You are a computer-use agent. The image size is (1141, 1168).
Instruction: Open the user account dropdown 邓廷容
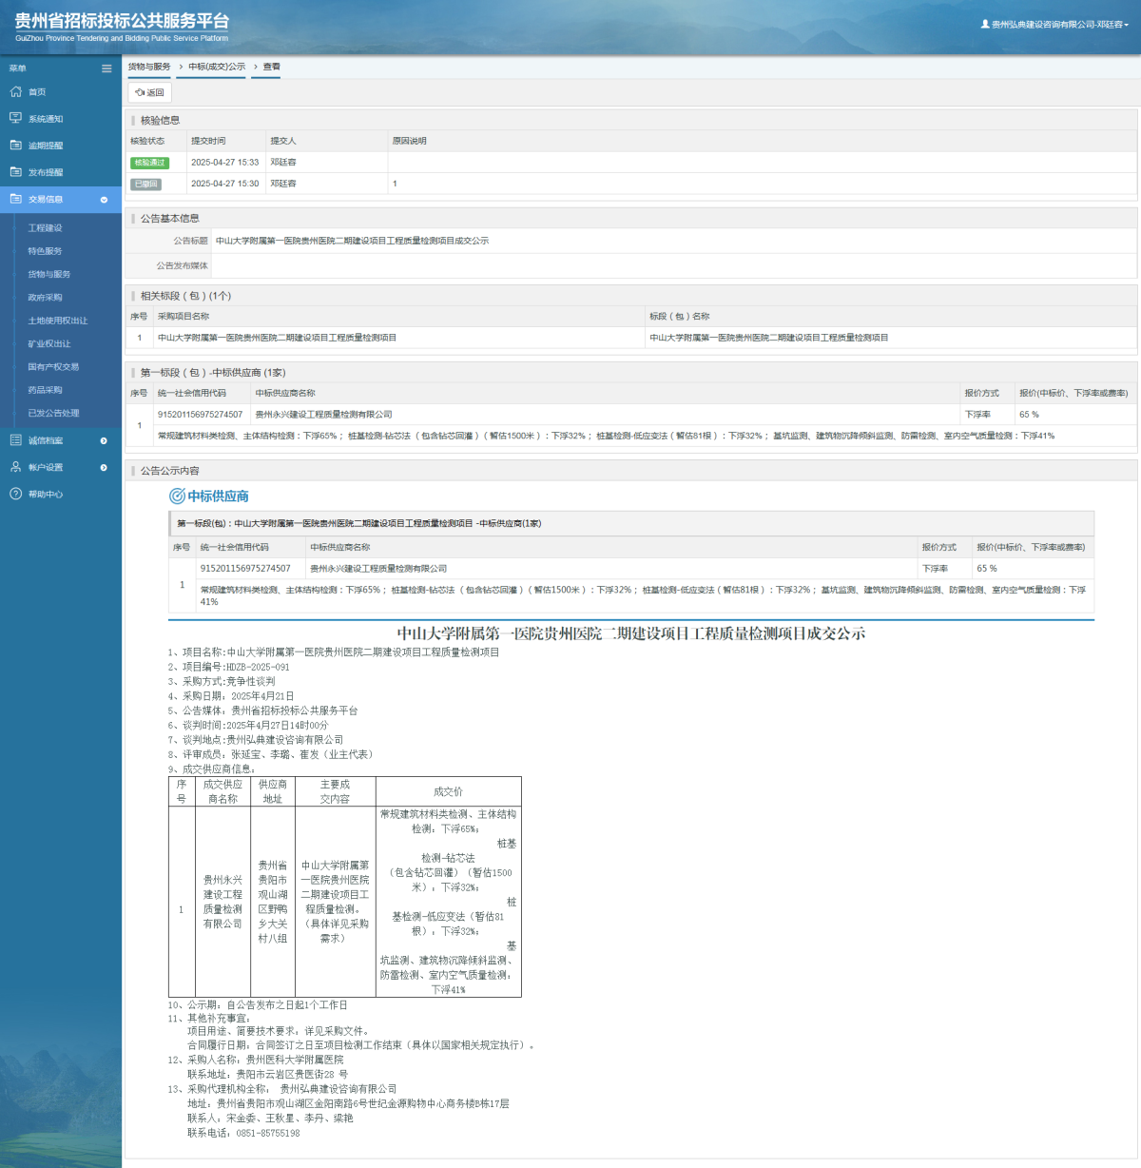[x=1055, y=25]
